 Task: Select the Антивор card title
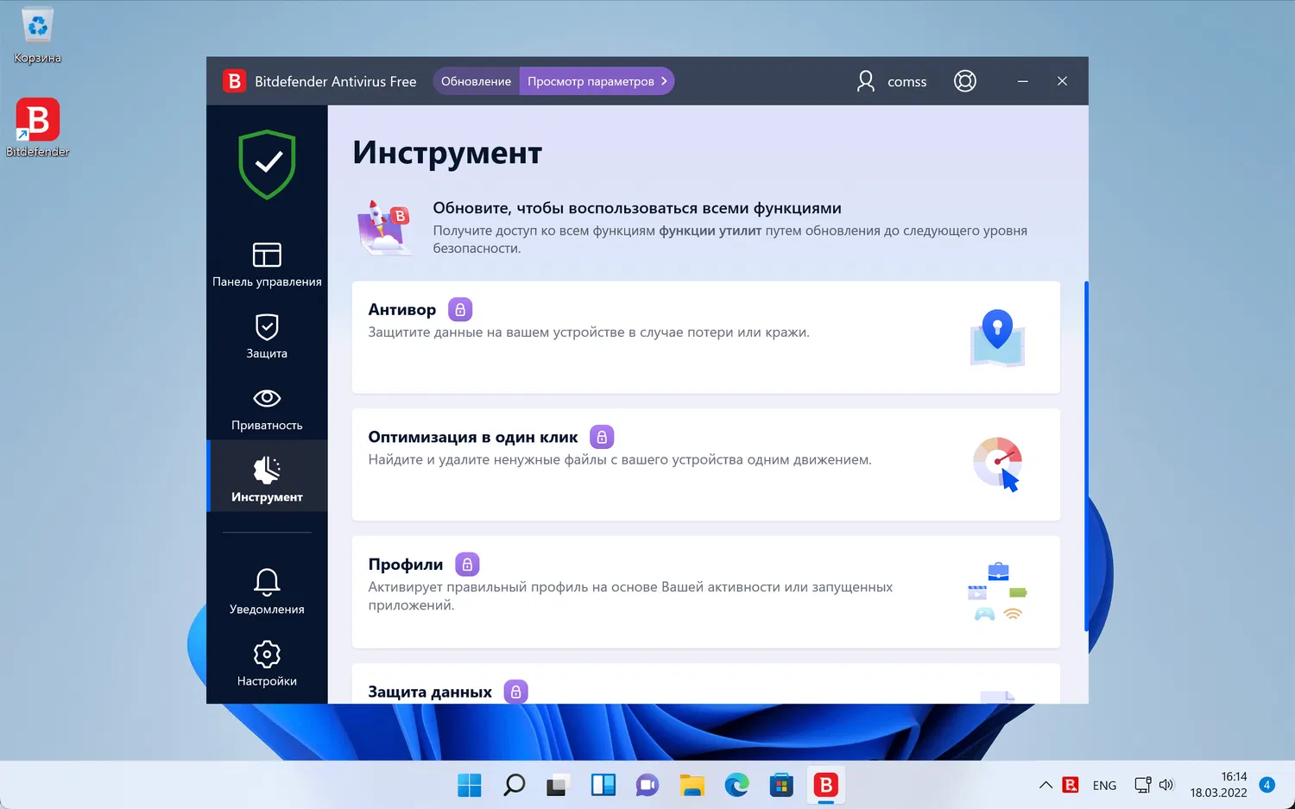(x=402, y=309)
